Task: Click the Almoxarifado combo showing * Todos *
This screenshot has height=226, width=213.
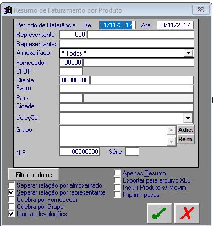Action: tap(127, 53)
